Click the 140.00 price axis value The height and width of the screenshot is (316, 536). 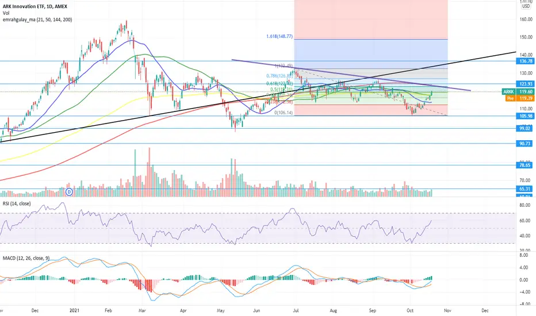pos(526,55)
